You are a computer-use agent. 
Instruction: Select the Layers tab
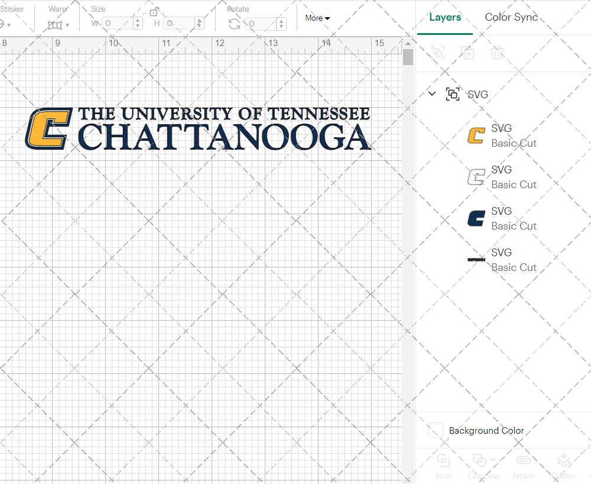click(x=444, y=18)
